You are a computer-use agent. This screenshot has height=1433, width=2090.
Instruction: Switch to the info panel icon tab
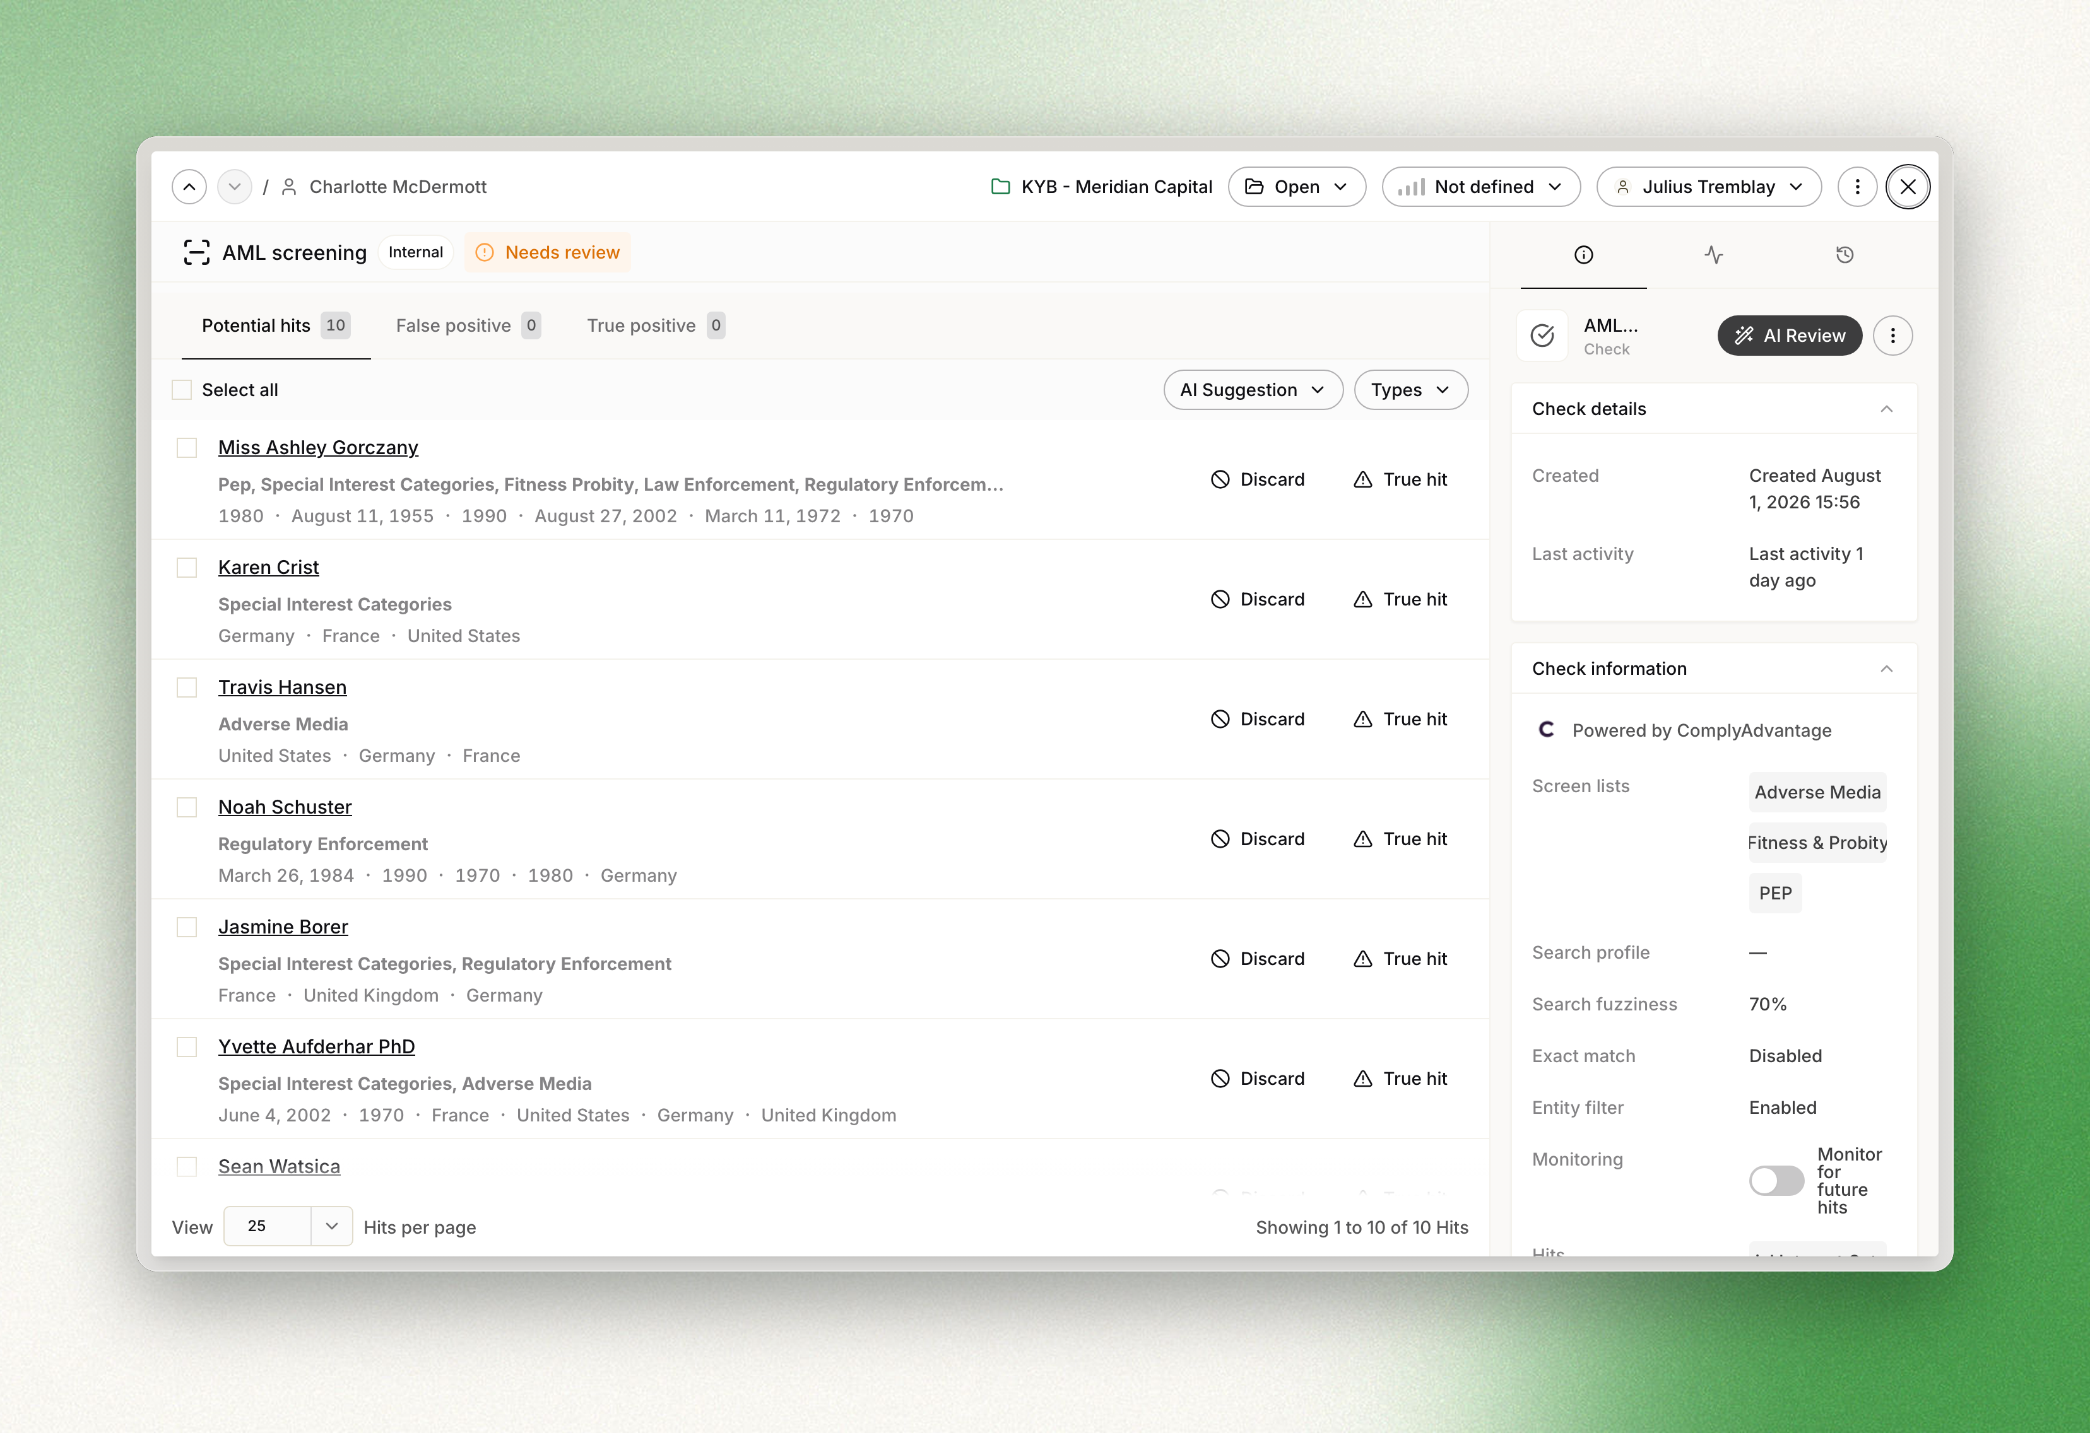(1584, 254)
